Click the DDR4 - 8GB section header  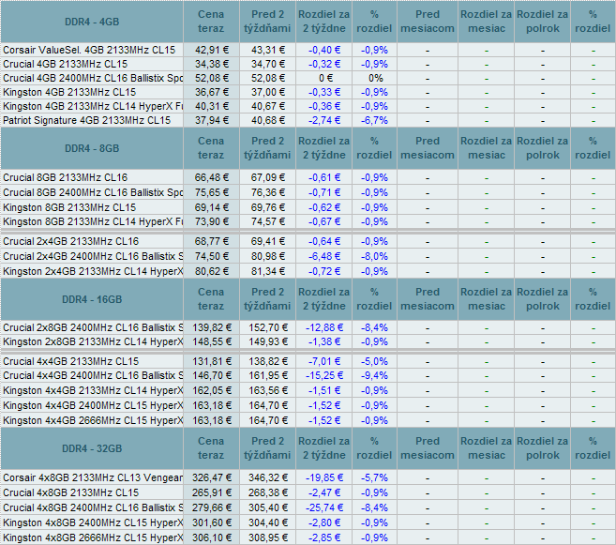94,149
